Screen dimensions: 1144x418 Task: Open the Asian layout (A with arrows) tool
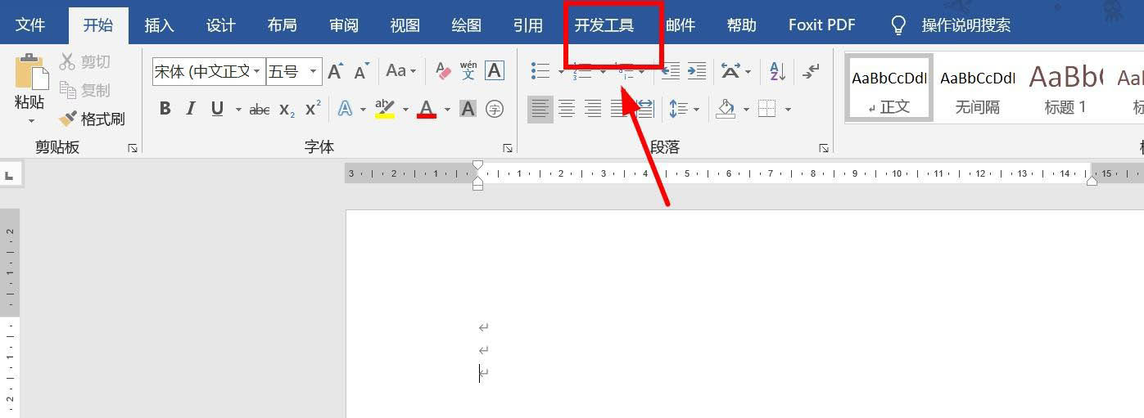click(730, 71)
